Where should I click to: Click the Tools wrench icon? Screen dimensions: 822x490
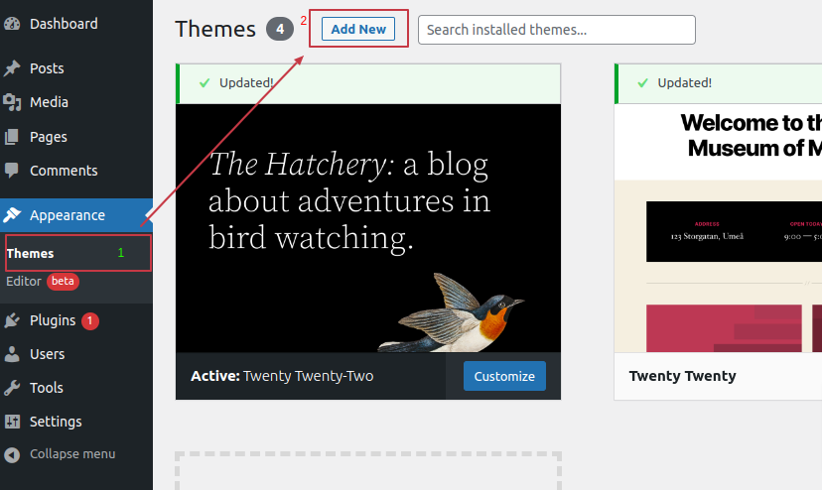(12, 388)
